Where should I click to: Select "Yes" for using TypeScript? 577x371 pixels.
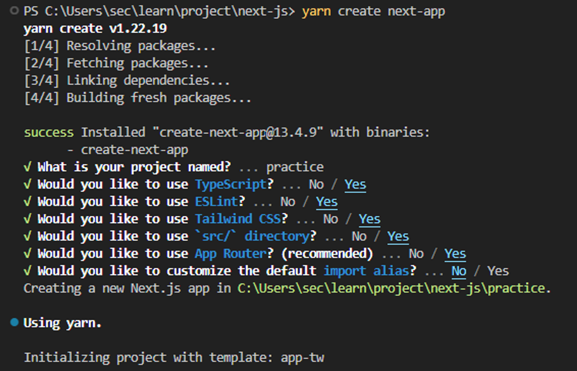355,184
